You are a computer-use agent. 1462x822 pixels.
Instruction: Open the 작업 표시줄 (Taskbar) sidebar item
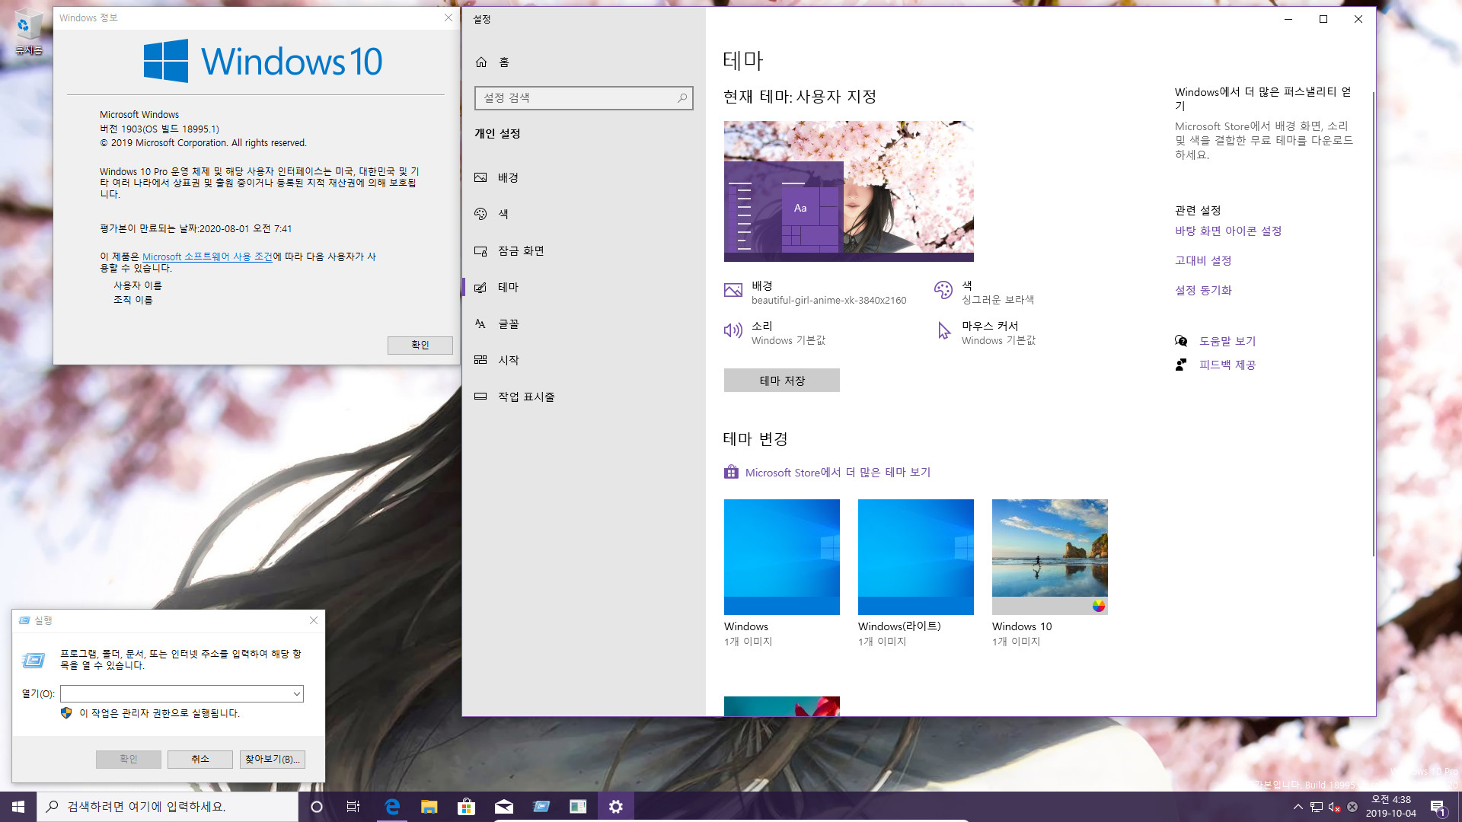(x=583, y=397)
